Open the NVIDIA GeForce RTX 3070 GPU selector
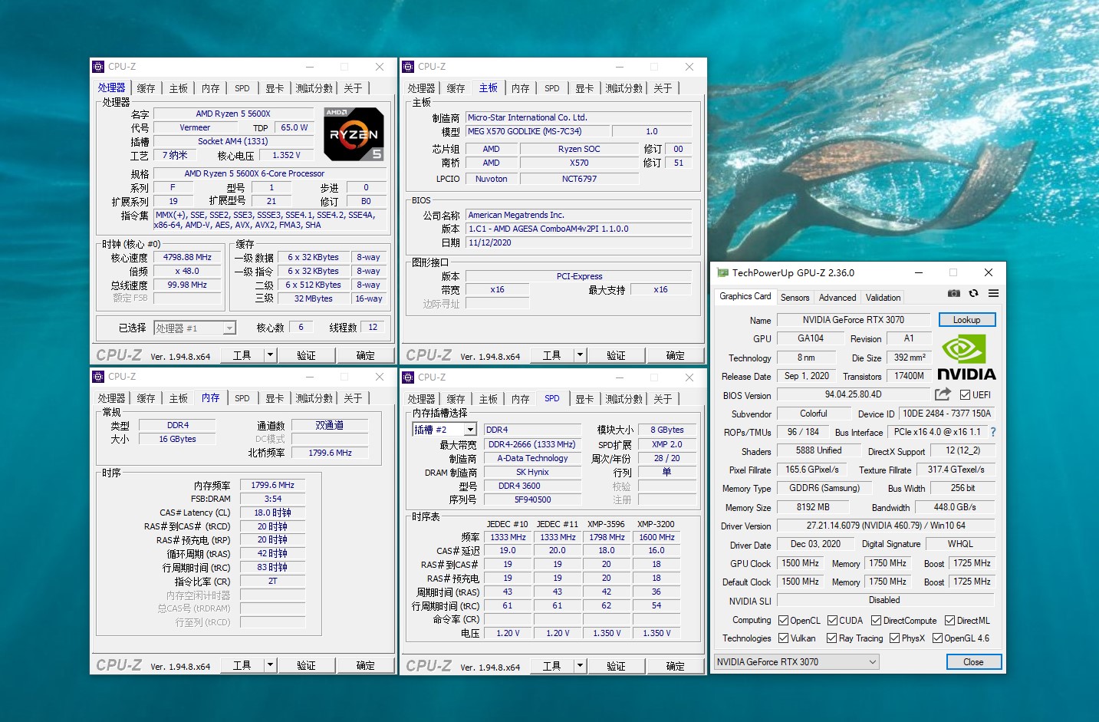Image resolution: width=1099 pixels, height=722 pixels. pyautogui.click(x=796, y=661)
